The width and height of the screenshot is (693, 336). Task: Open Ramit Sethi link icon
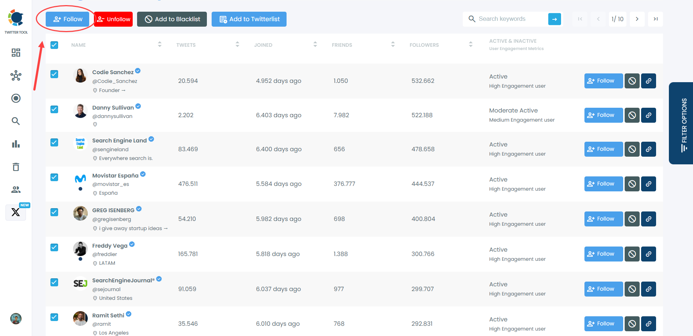(648, 324)
